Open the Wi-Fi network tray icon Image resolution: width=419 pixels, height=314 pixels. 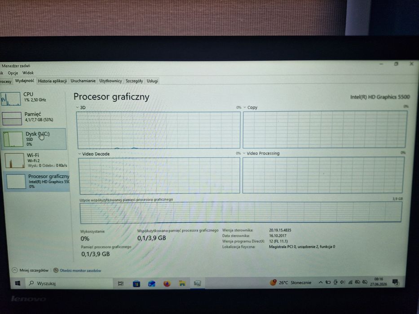pos(350,282)
